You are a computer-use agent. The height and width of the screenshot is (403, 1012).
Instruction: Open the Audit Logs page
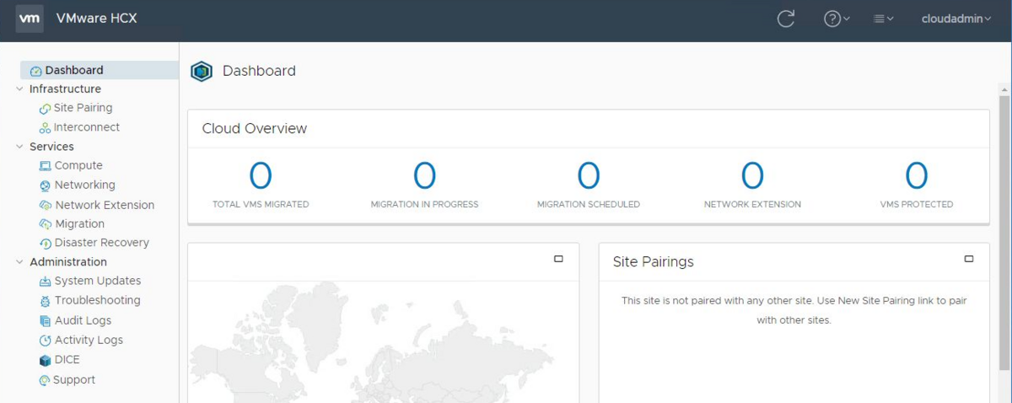[x=83, y=320]
